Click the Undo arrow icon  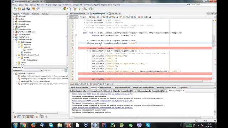pyautogui.click(x=33, y=9)
